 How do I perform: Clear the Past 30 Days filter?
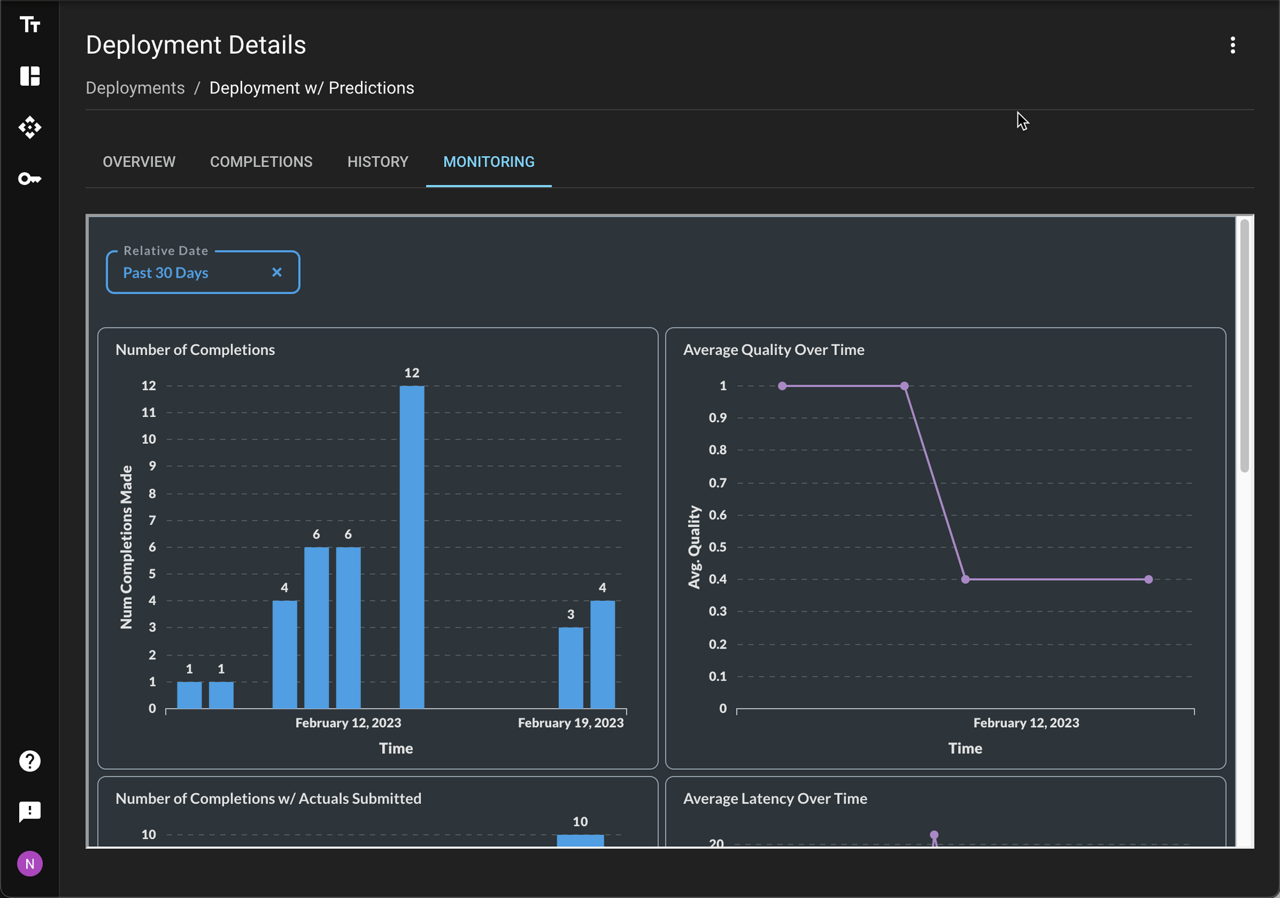(x=276, y=272)
